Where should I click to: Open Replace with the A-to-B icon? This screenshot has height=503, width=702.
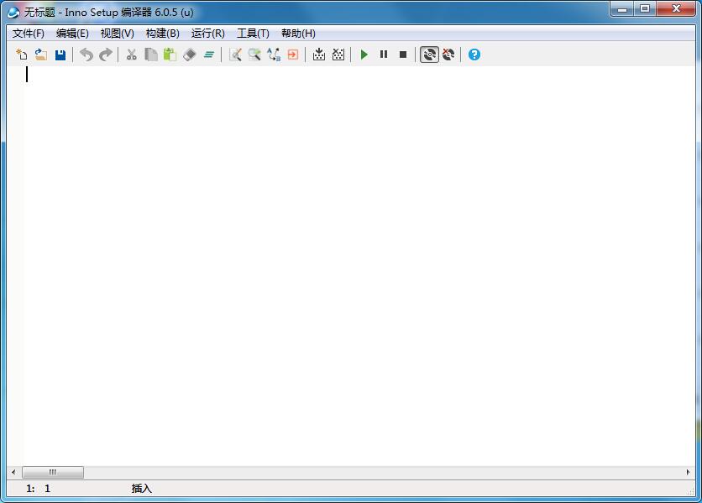(274, 54)
